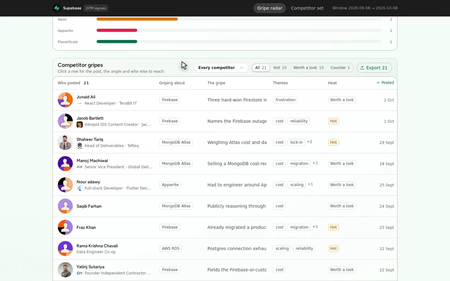Click the scaling tag in Nour adawy's row

pos(297,185)
